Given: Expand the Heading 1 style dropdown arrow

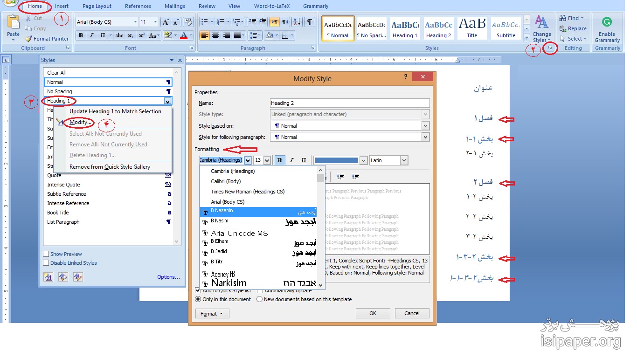Looking at the screenshot, I should (168, 101).
